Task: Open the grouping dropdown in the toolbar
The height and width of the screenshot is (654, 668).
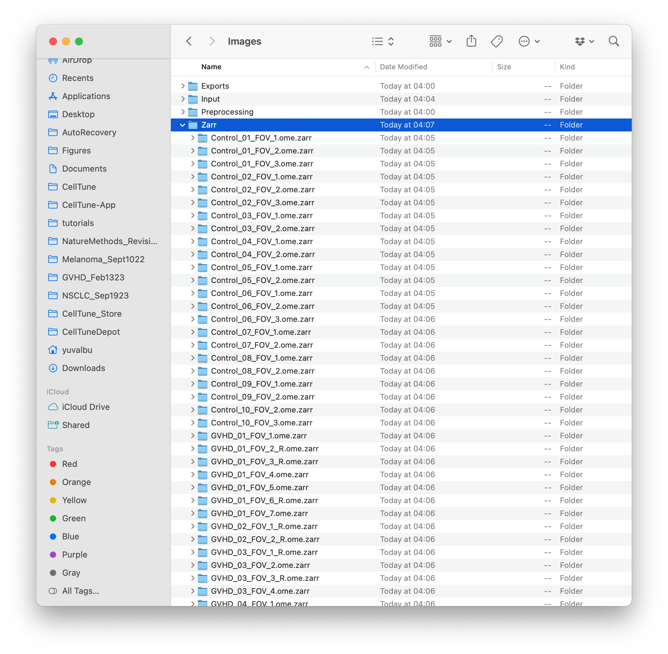Action: pos(440,41)
